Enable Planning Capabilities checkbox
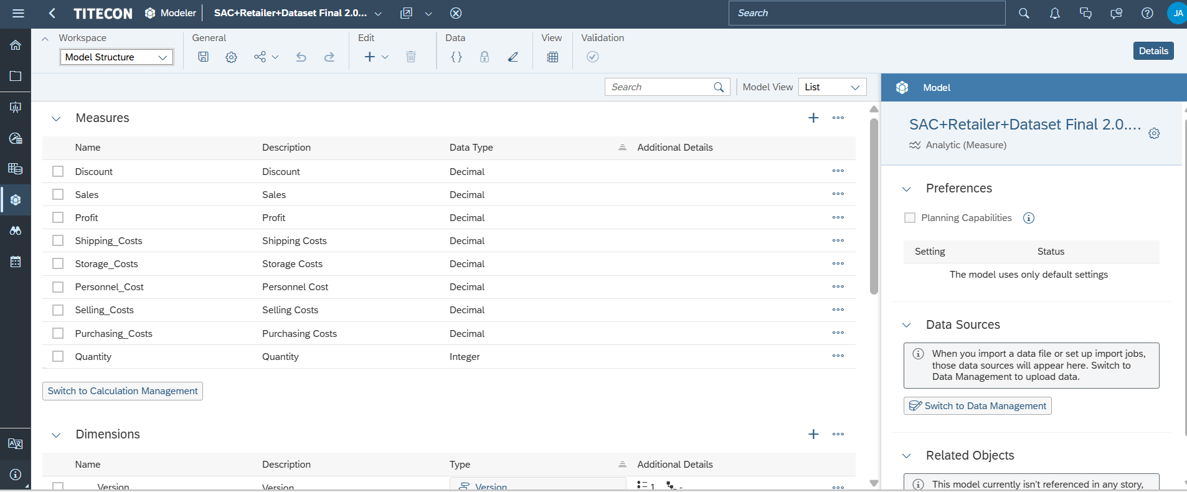This screenshot has width=1187, height=492. point(910,218)
